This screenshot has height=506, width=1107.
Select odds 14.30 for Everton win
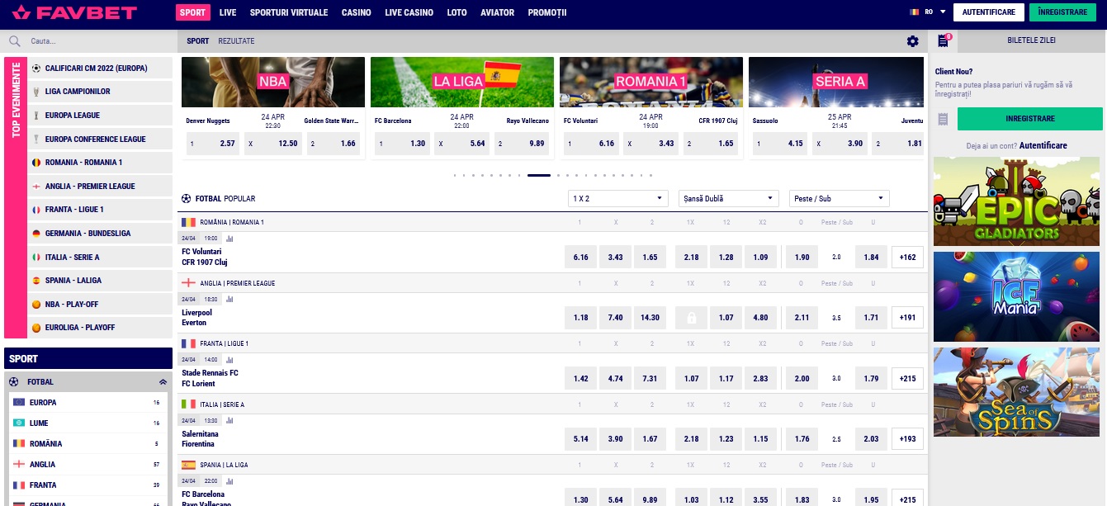coord(650,318)
